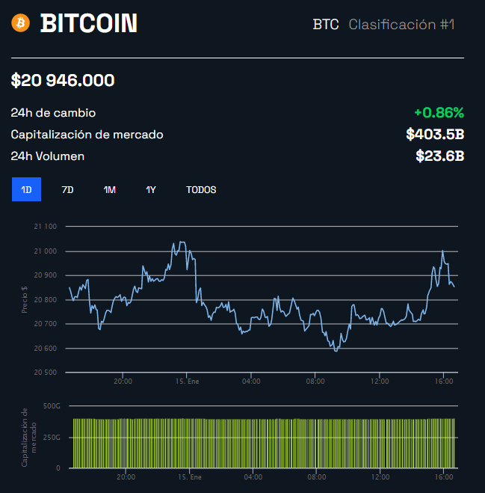Click the green +0.86% change value
Image resolution: width=485 pixels, height=493 pixels.
(x=439, y=113)
